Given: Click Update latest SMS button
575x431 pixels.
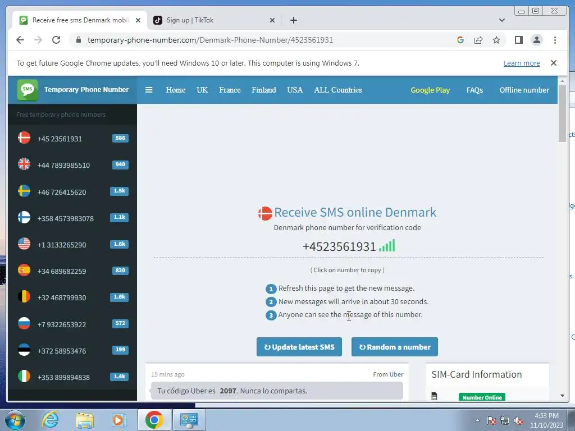Looking at the screenshot, I should [299, 347].
